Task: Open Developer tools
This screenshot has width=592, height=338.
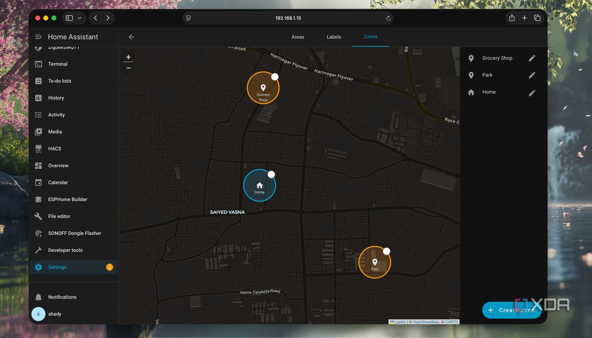Action: pos(73,250)
